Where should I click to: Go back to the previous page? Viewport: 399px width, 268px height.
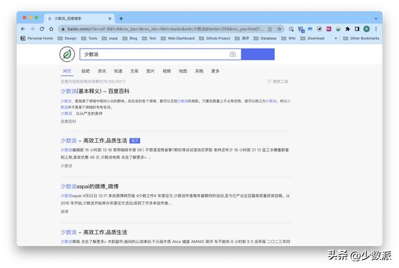(23, 29)
